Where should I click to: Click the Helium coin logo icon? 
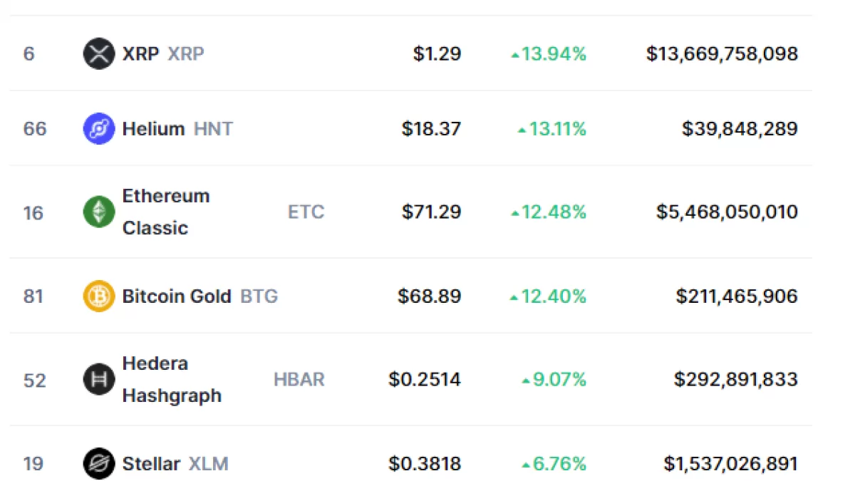pos(98,129)
